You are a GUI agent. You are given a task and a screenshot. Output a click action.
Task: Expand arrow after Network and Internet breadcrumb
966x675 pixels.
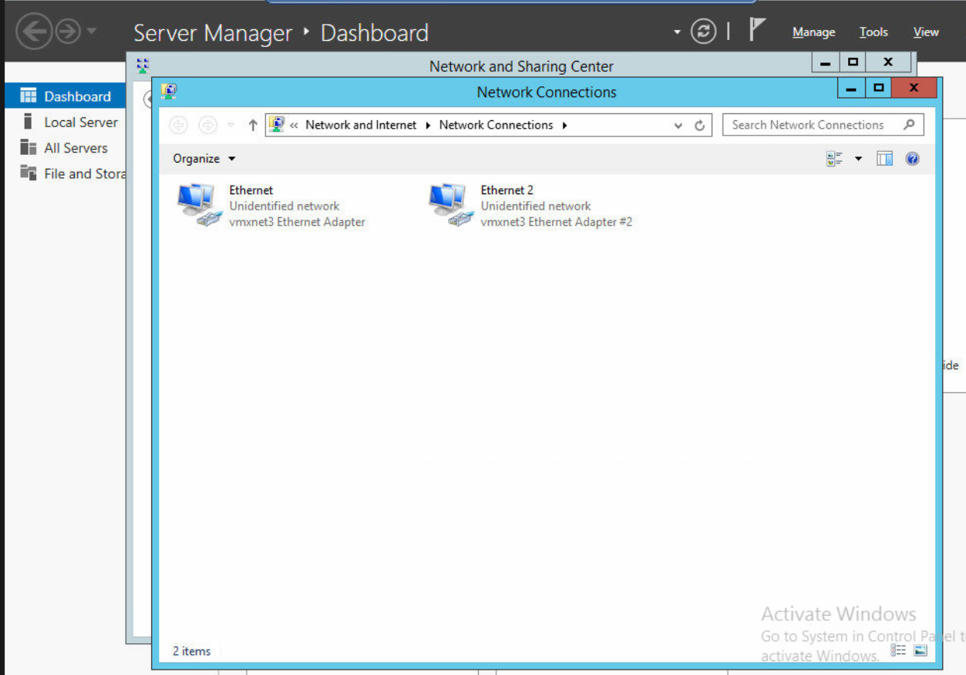click(428, 125)
